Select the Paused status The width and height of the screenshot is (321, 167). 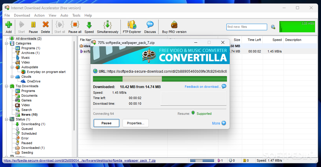(x=26, y=143)
